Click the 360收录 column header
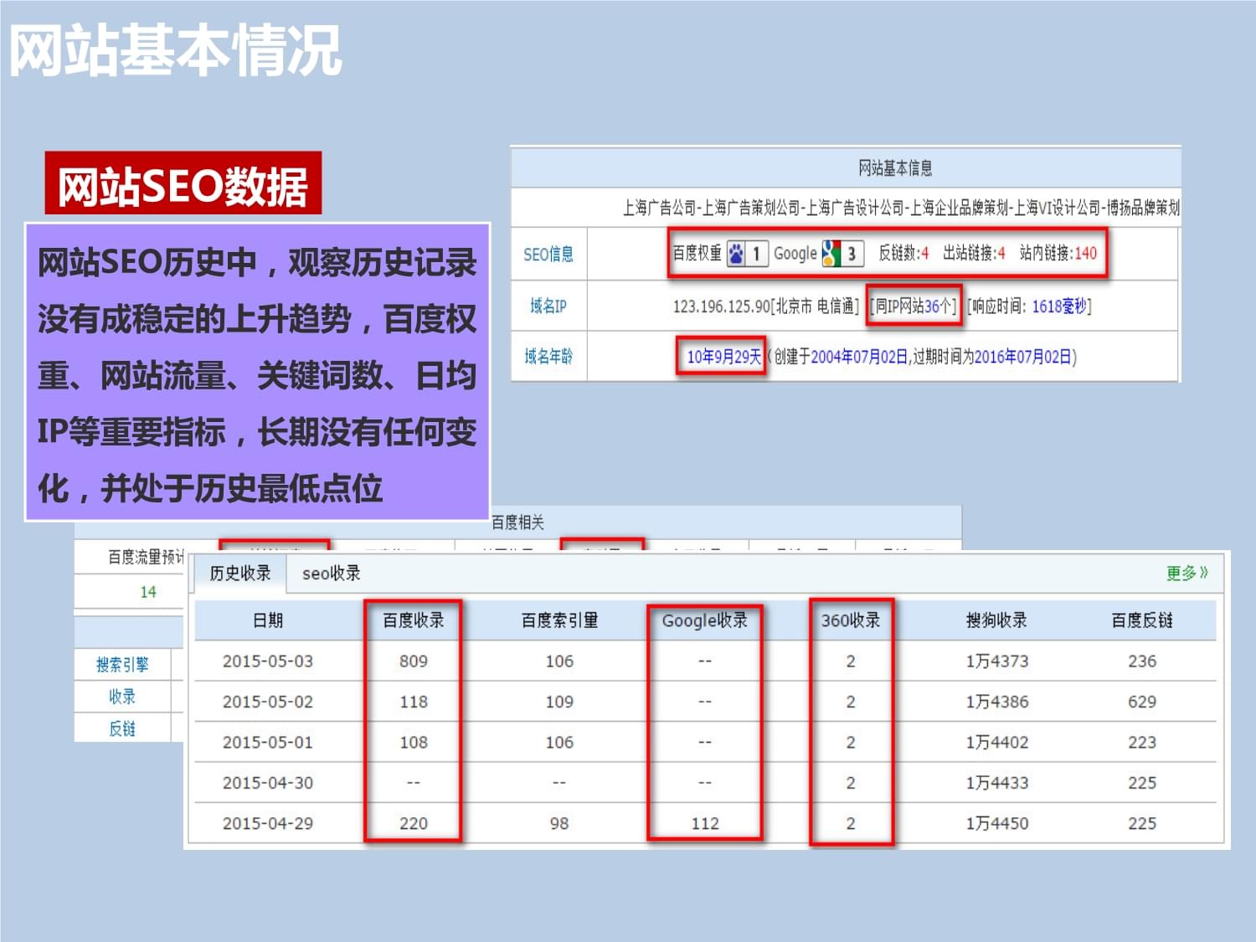This screenshot has width=1256, height=942. tap(851, 620)
